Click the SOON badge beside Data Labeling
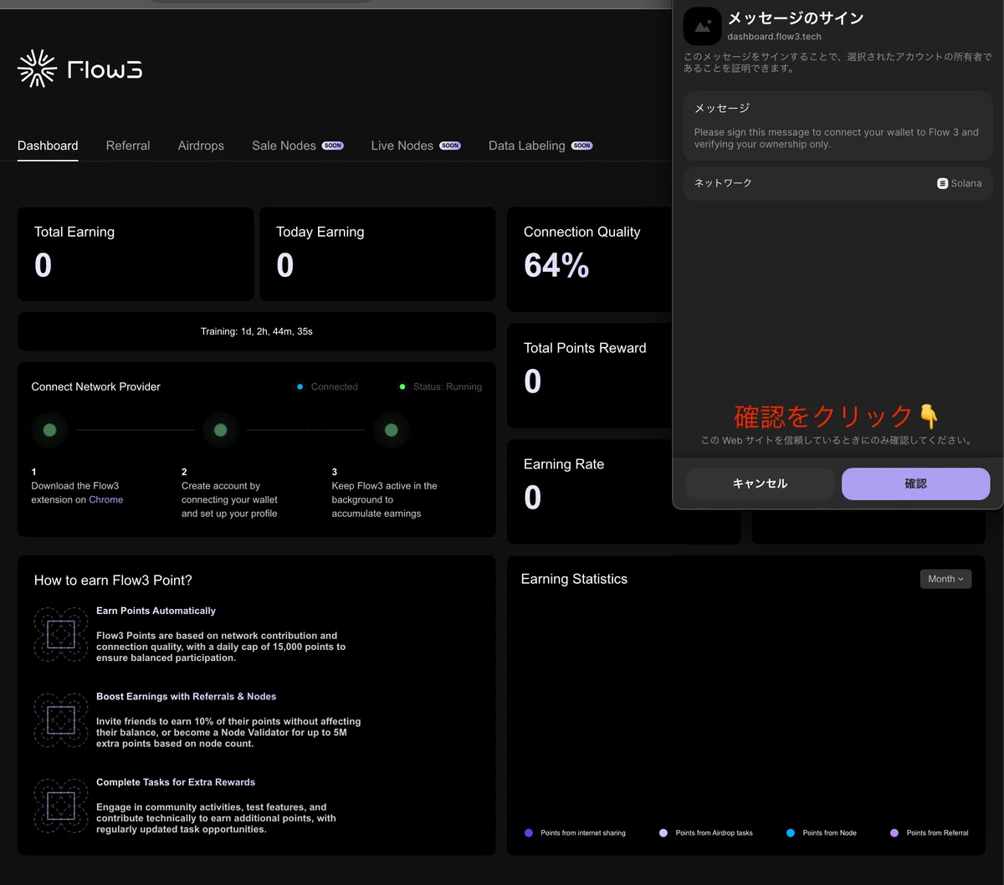1004x885 pixels. (x=582, y=146)
